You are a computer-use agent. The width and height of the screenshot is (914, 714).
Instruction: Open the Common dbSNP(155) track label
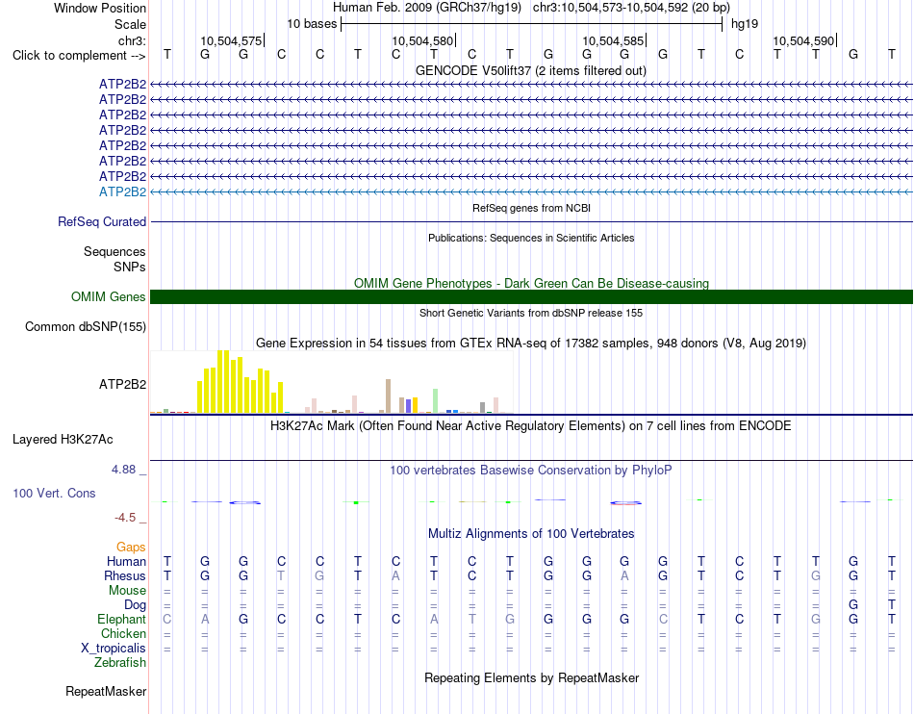pos(86,326)
